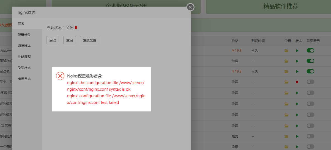Click the 价格 column header

[235, 41]
